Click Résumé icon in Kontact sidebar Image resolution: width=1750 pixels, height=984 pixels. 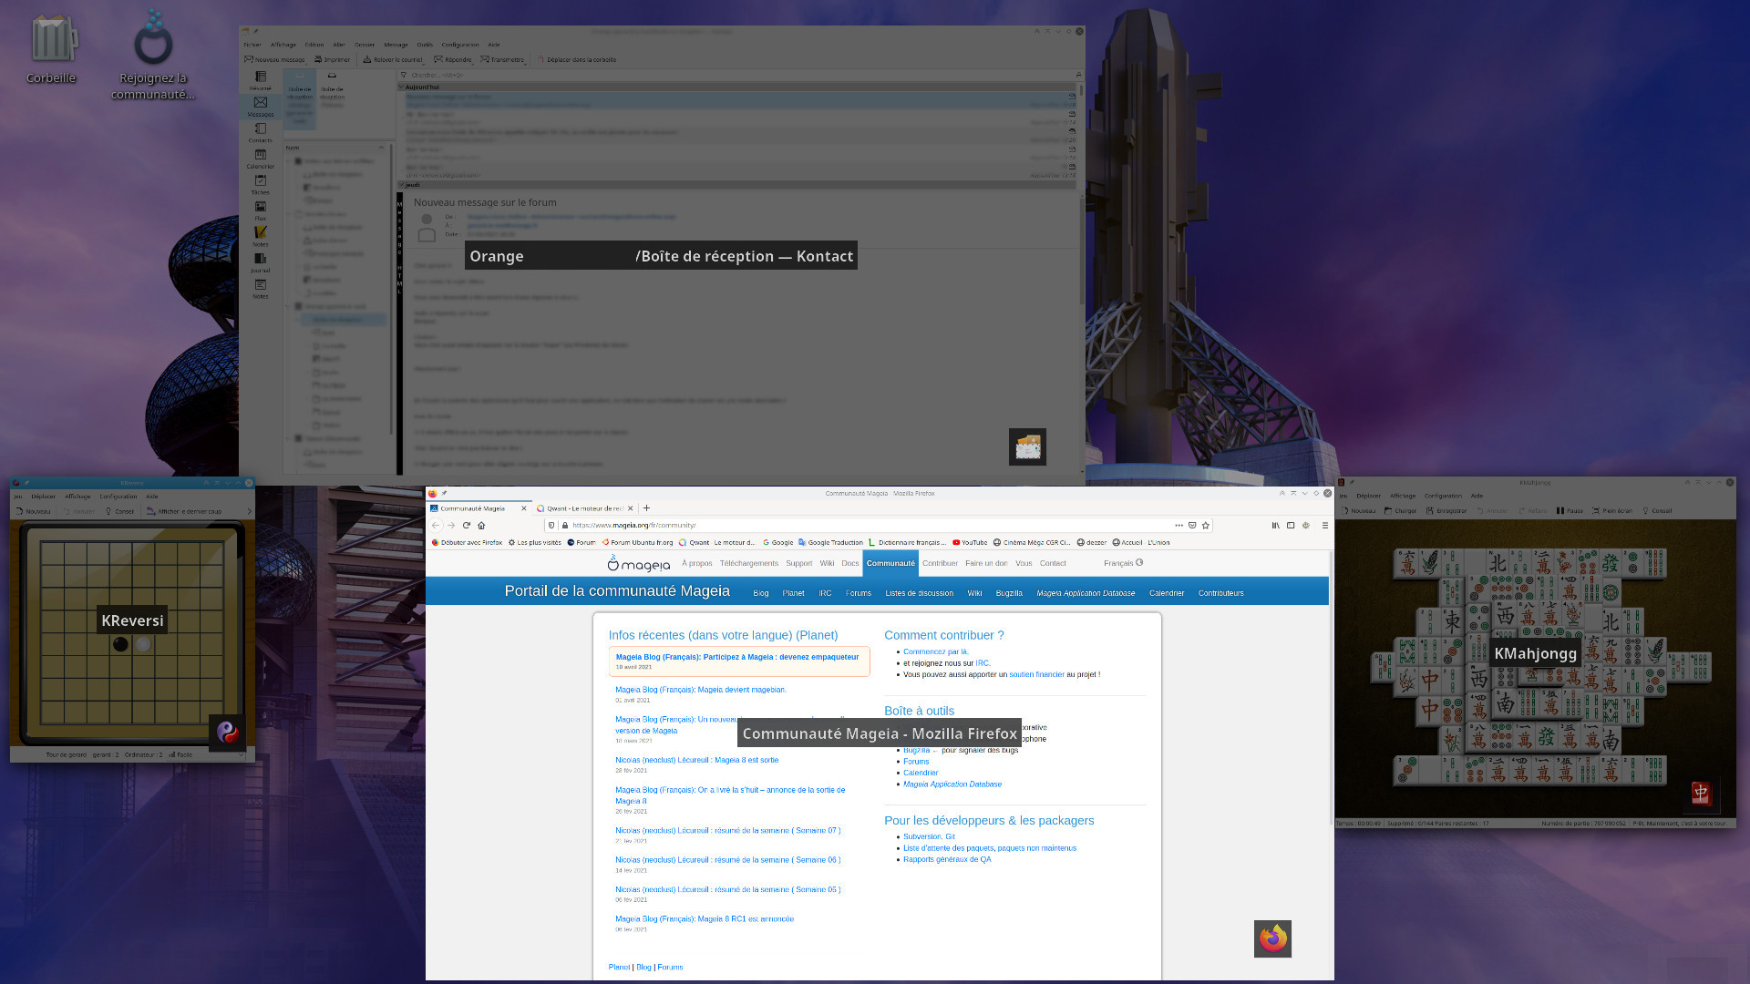coord(261,80)
